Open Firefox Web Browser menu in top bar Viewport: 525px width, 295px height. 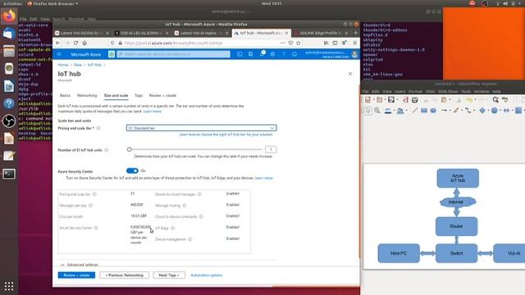[52, 3]
